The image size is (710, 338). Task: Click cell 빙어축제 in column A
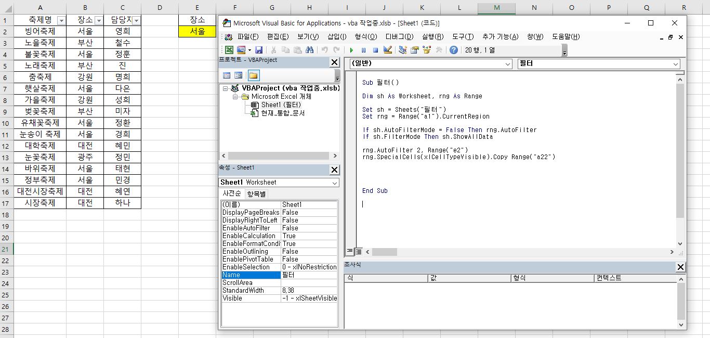point(41,31)
